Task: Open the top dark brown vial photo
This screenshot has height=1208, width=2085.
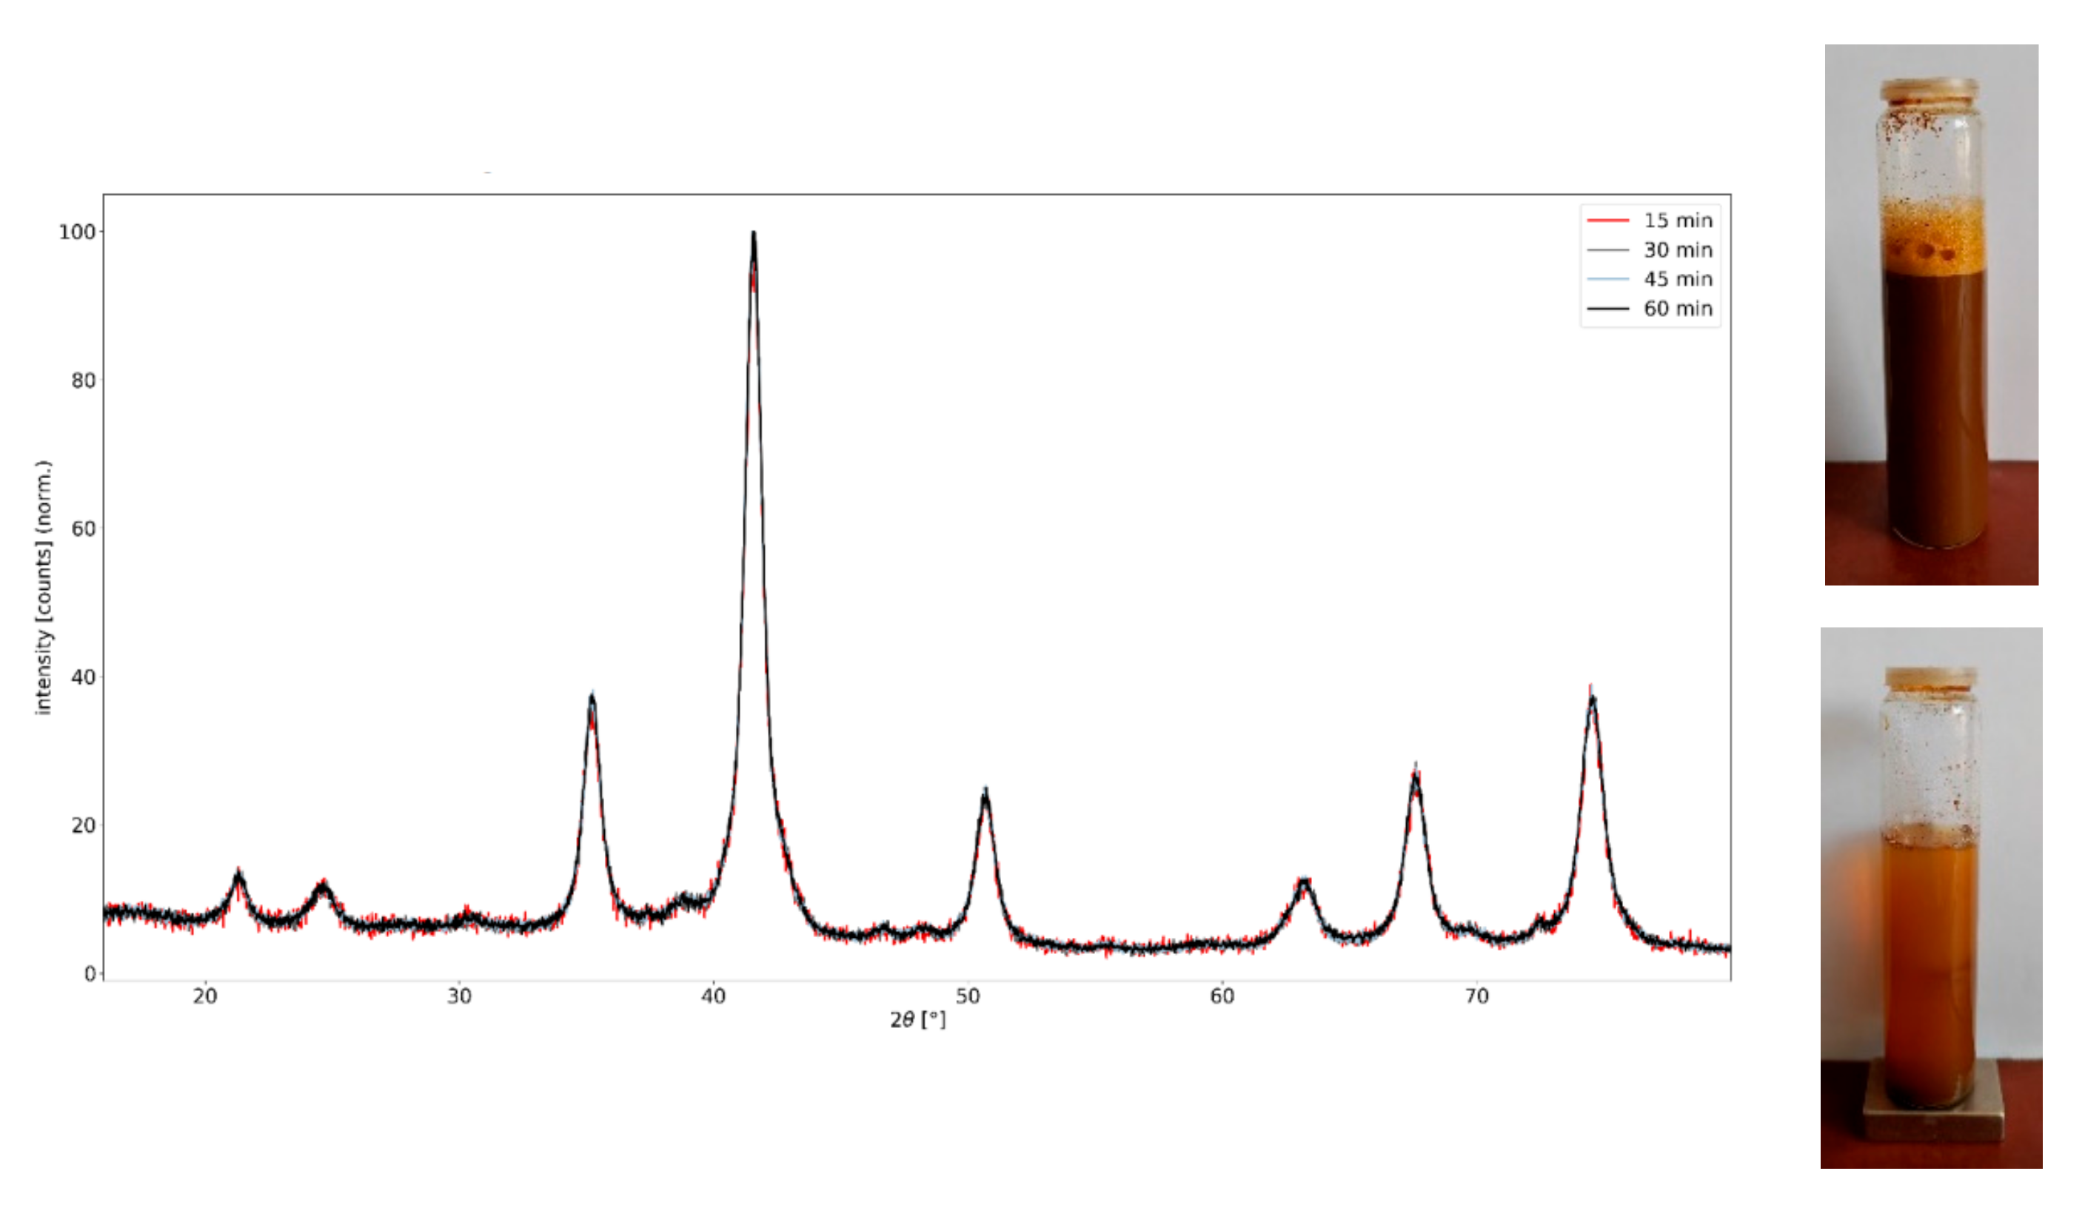Action: (1931, 315)
